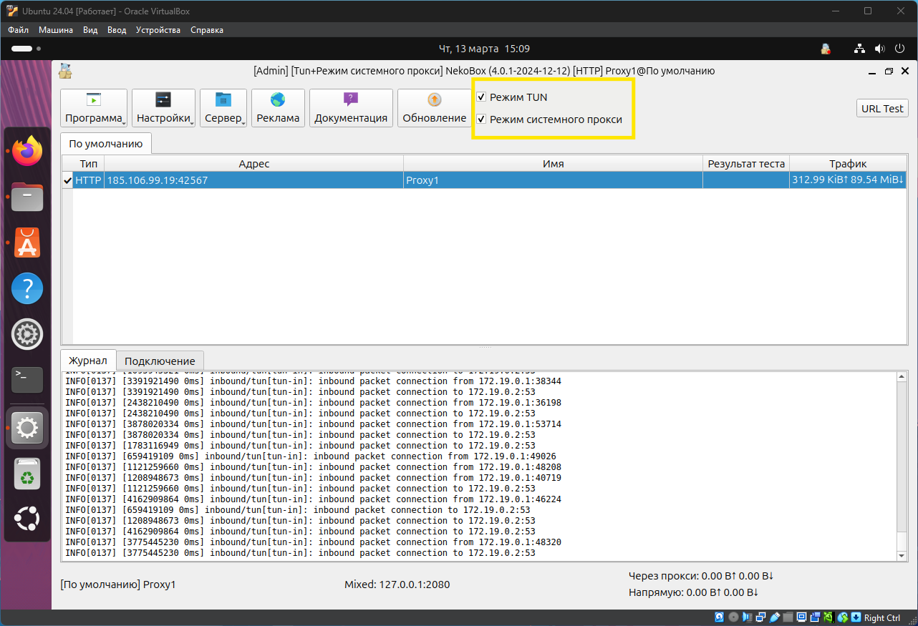
Task: Click VirtualBox display status icon
Action: (x=801, y=617)
